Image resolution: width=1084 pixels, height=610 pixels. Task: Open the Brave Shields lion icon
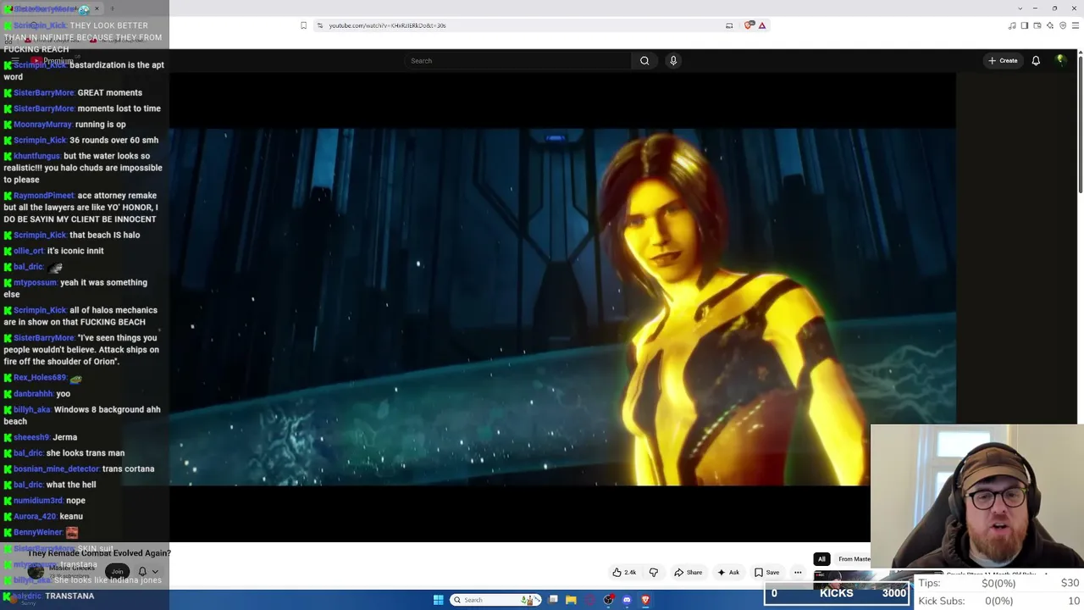coord(749,25)
